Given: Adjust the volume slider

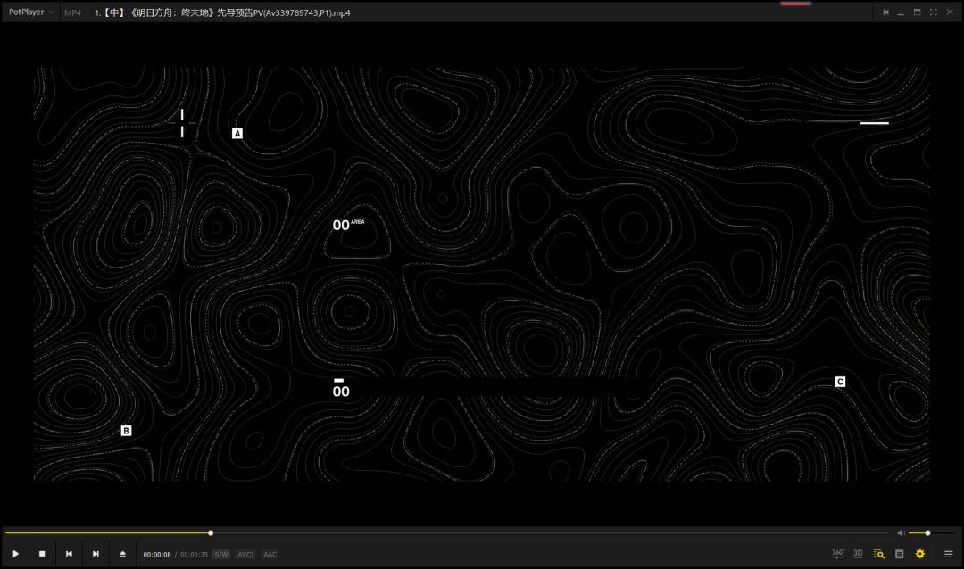Looking at the screenshot, I should (x=931, y=532).
